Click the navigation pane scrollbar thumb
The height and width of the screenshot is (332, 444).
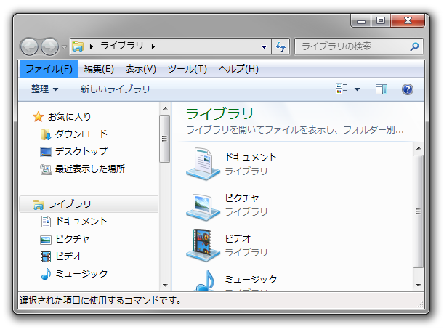164,139
